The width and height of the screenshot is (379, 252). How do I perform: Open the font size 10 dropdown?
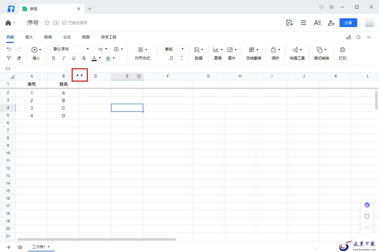click(101, 49)
